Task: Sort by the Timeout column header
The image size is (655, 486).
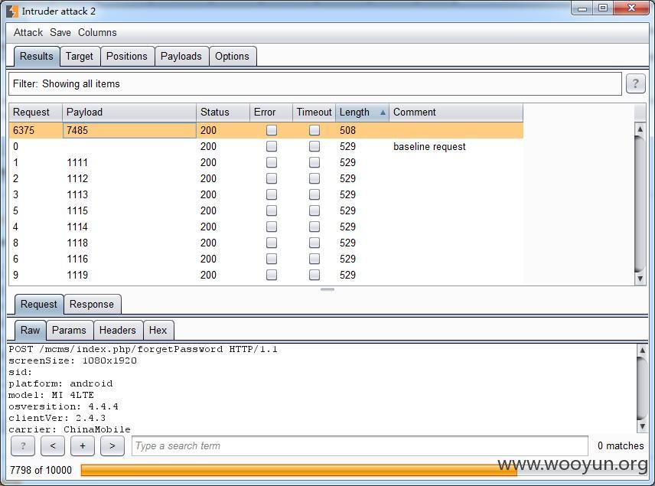Action: [314, 113]
